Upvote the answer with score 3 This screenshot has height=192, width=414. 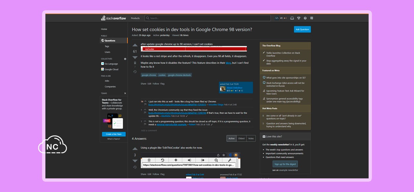tap(135, 149)
